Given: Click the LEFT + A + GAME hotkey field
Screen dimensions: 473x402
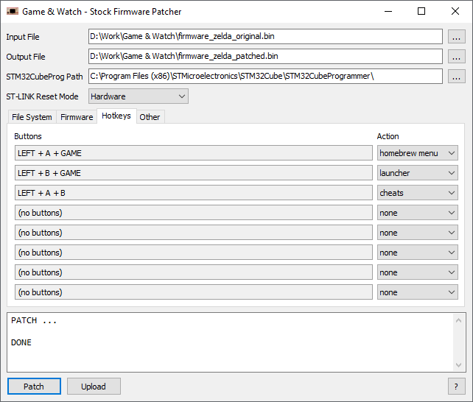Looking at the screenshot, I should [193, 153].
